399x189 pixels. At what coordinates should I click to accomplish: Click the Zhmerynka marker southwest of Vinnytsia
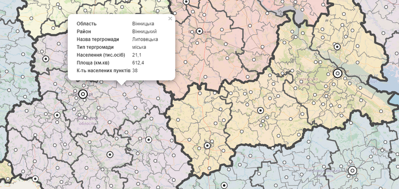(57, 115)
